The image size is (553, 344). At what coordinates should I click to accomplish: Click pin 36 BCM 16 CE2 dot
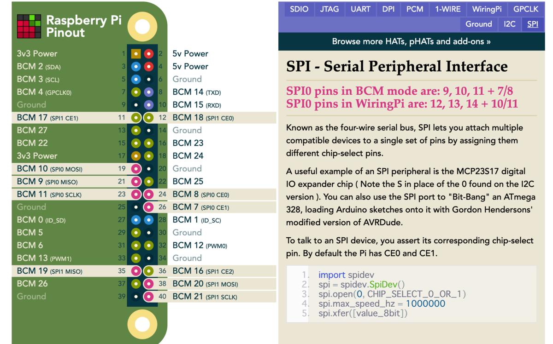tap(148, 271)
